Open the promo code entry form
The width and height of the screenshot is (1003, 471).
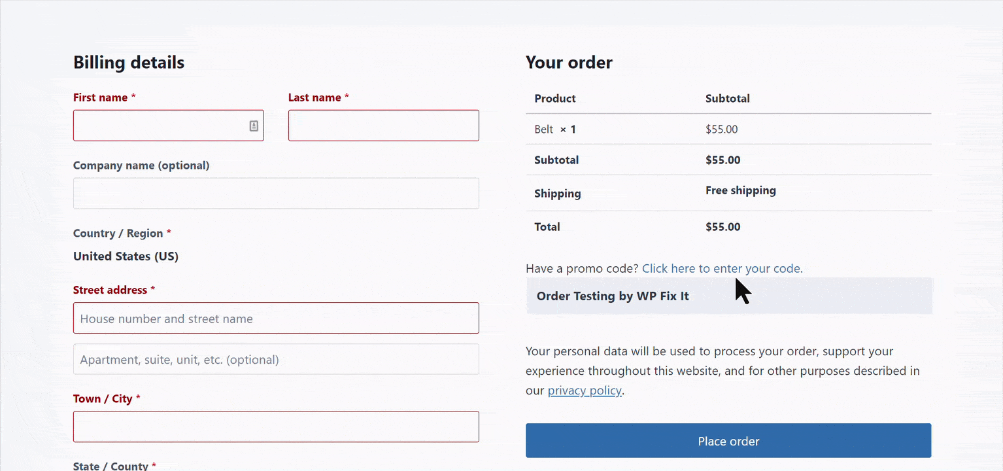[x=721, y=268]
